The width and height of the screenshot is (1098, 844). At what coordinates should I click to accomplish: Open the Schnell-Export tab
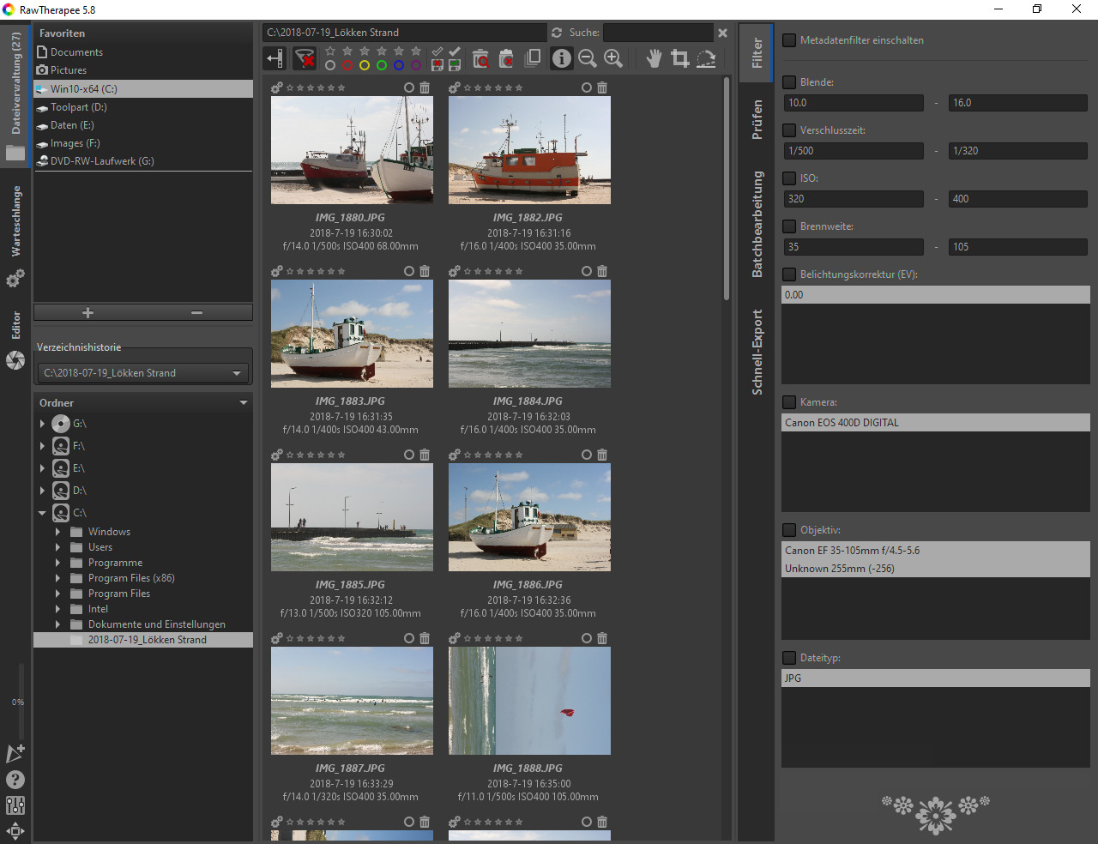[757, 352]
